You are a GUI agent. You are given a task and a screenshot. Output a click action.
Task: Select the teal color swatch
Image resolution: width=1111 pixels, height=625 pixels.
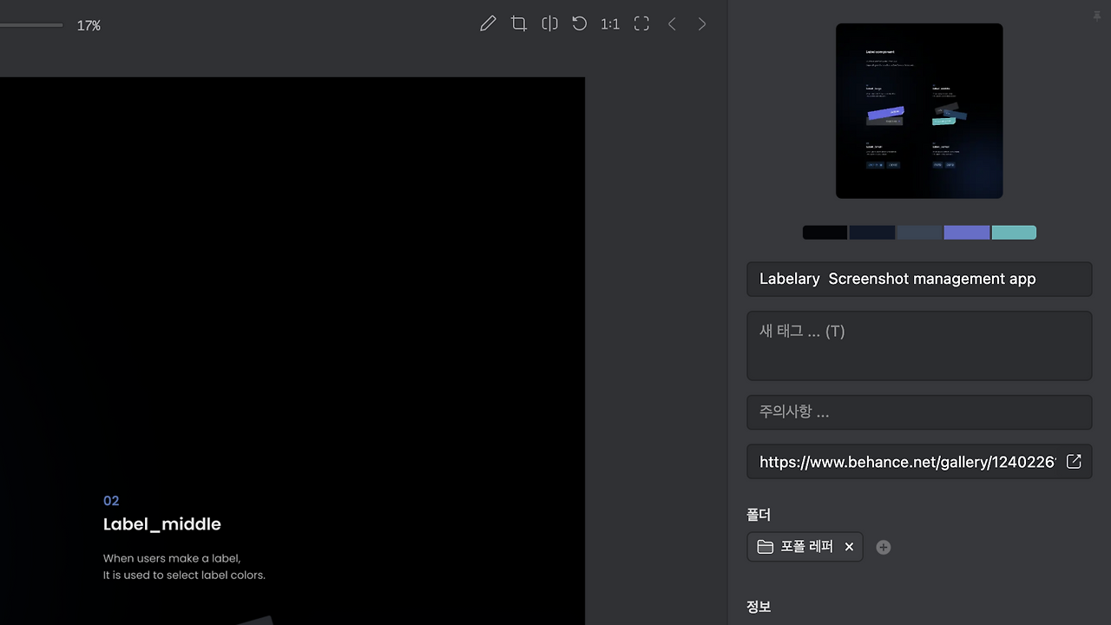1014,232
